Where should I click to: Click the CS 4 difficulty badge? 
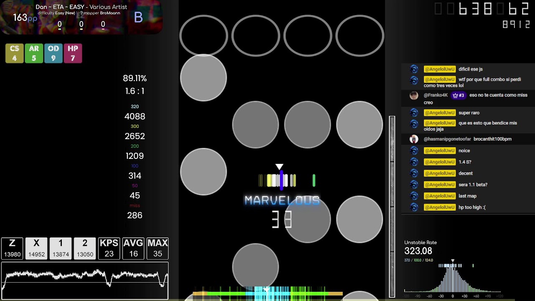[x=15, y=54]
